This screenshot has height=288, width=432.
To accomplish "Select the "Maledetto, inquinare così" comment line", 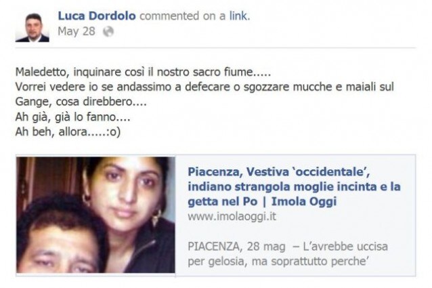I will [x=143, y=73].
